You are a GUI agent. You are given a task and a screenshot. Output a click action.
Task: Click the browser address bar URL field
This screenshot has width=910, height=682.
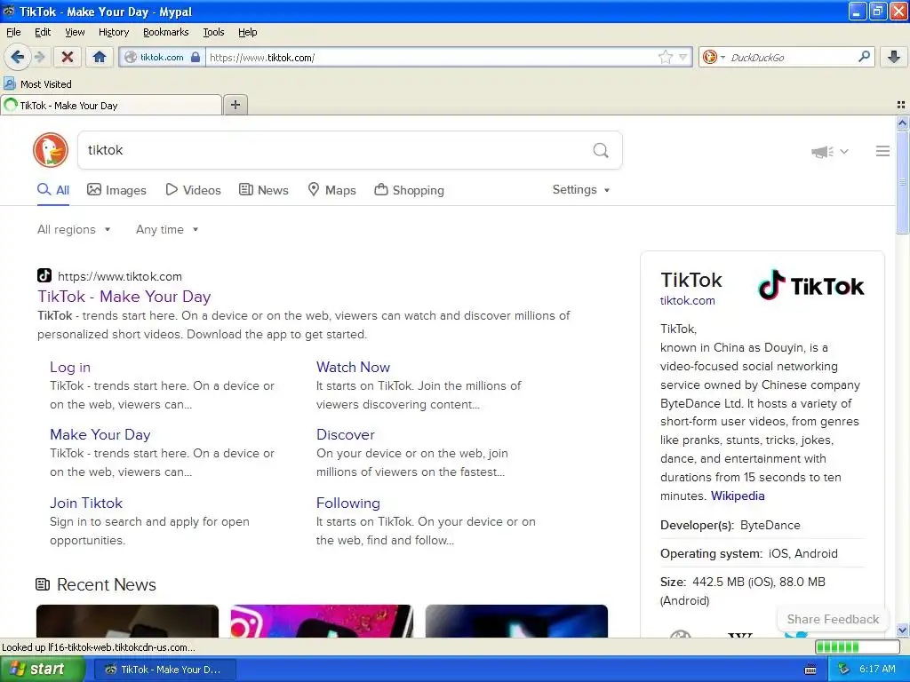433,57
